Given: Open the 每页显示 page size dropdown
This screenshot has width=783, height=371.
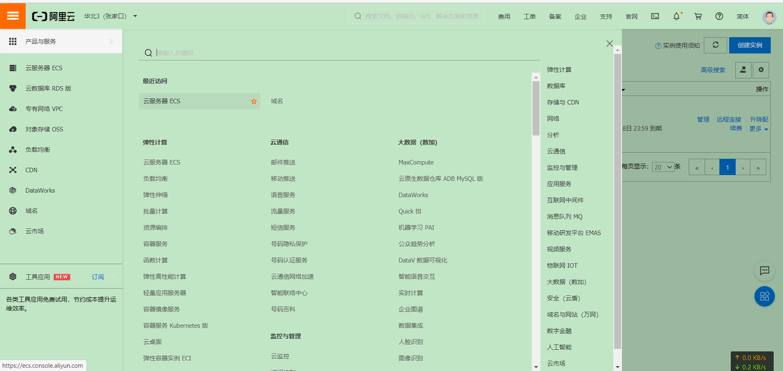Looking at the screenshot, I should point(663,167).
